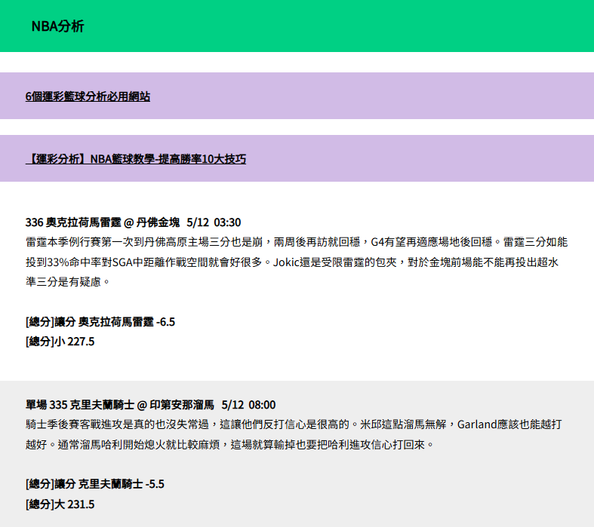
Task: Open the 6個運彩籃球分析必用網站 link
Action: click(88, 97)
